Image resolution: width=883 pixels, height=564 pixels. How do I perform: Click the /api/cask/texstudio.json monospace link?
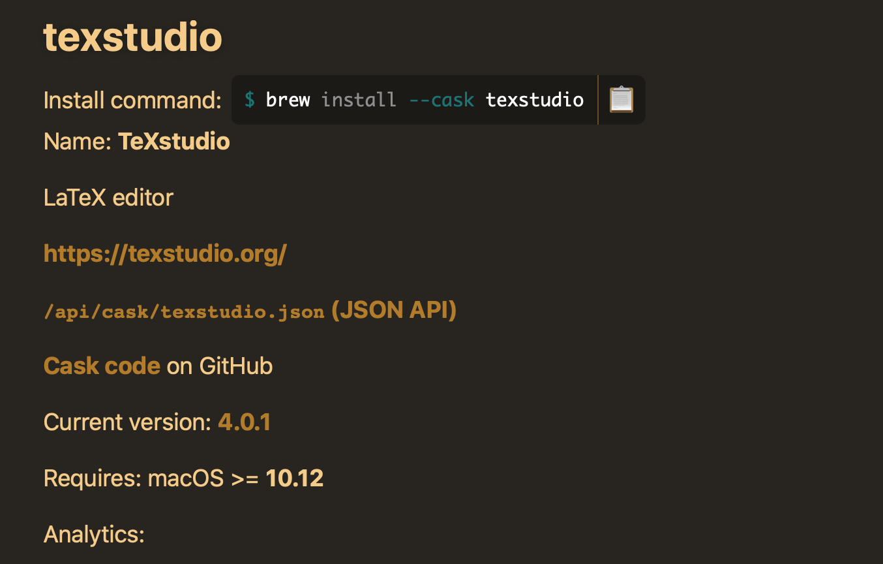point(183,311)
